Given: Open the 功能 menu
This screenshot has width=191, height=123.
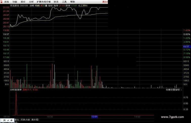Looking at the screenshot, I should pos(15,2).
